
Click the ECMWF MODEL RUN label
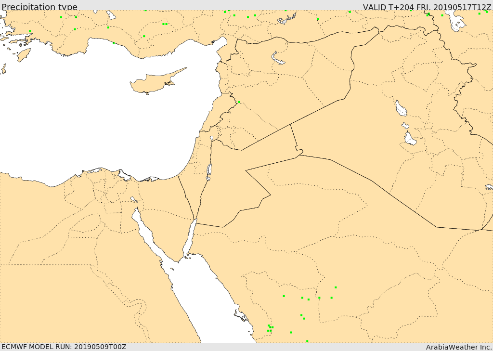64,347
